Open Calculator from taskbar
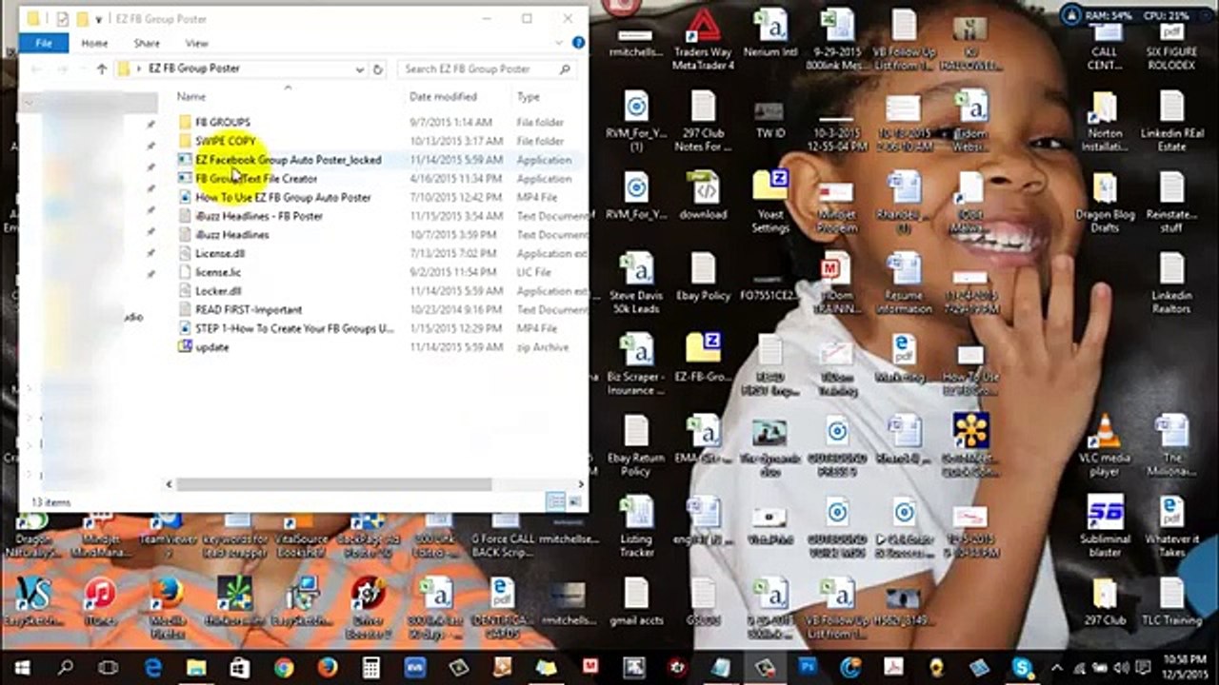The width and height of the screenshot is (1219, 685). point(371,668)
